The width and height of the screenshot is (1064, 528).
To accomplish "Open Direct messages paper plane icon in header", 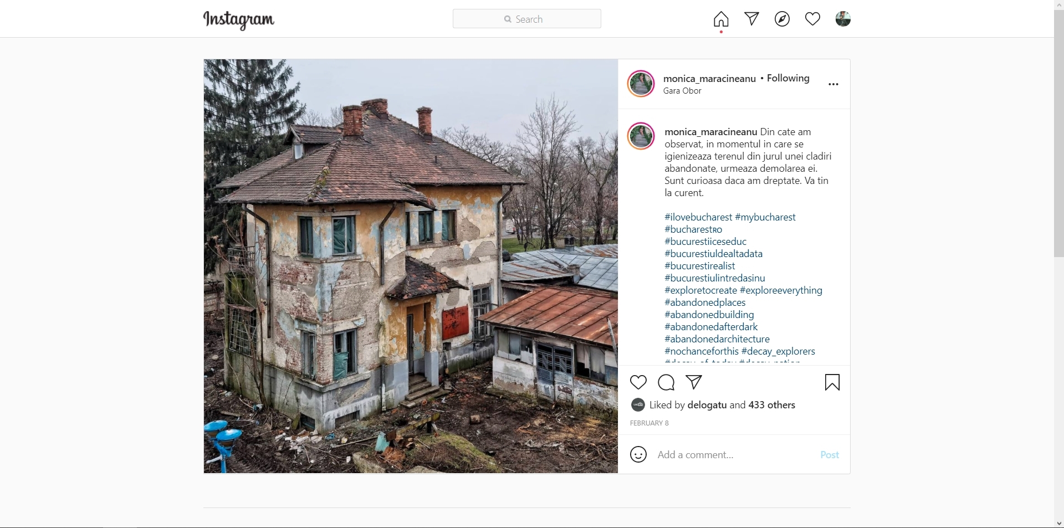I will [751, 19].
